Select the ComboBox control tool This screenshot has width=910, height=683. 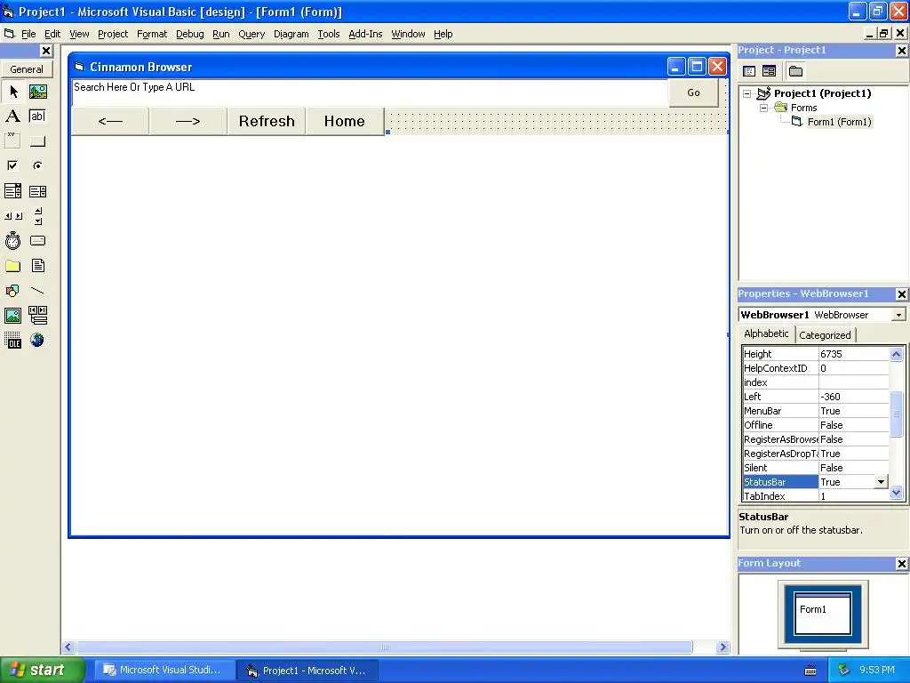[12, 191]
